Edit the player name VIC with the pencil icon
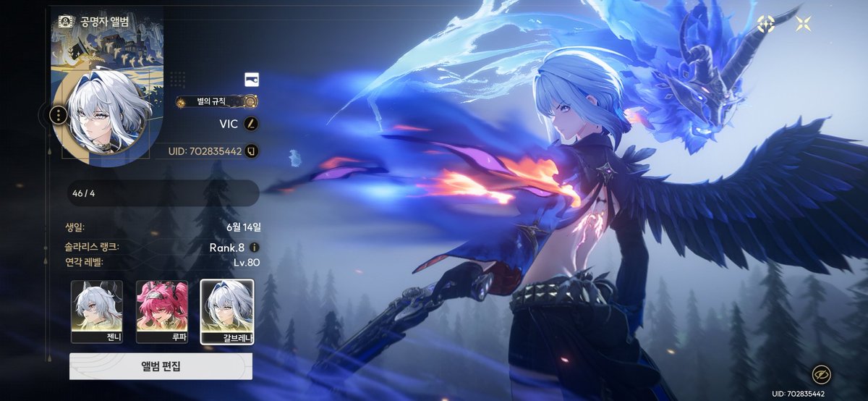868x401 pixels. point(251,124)
